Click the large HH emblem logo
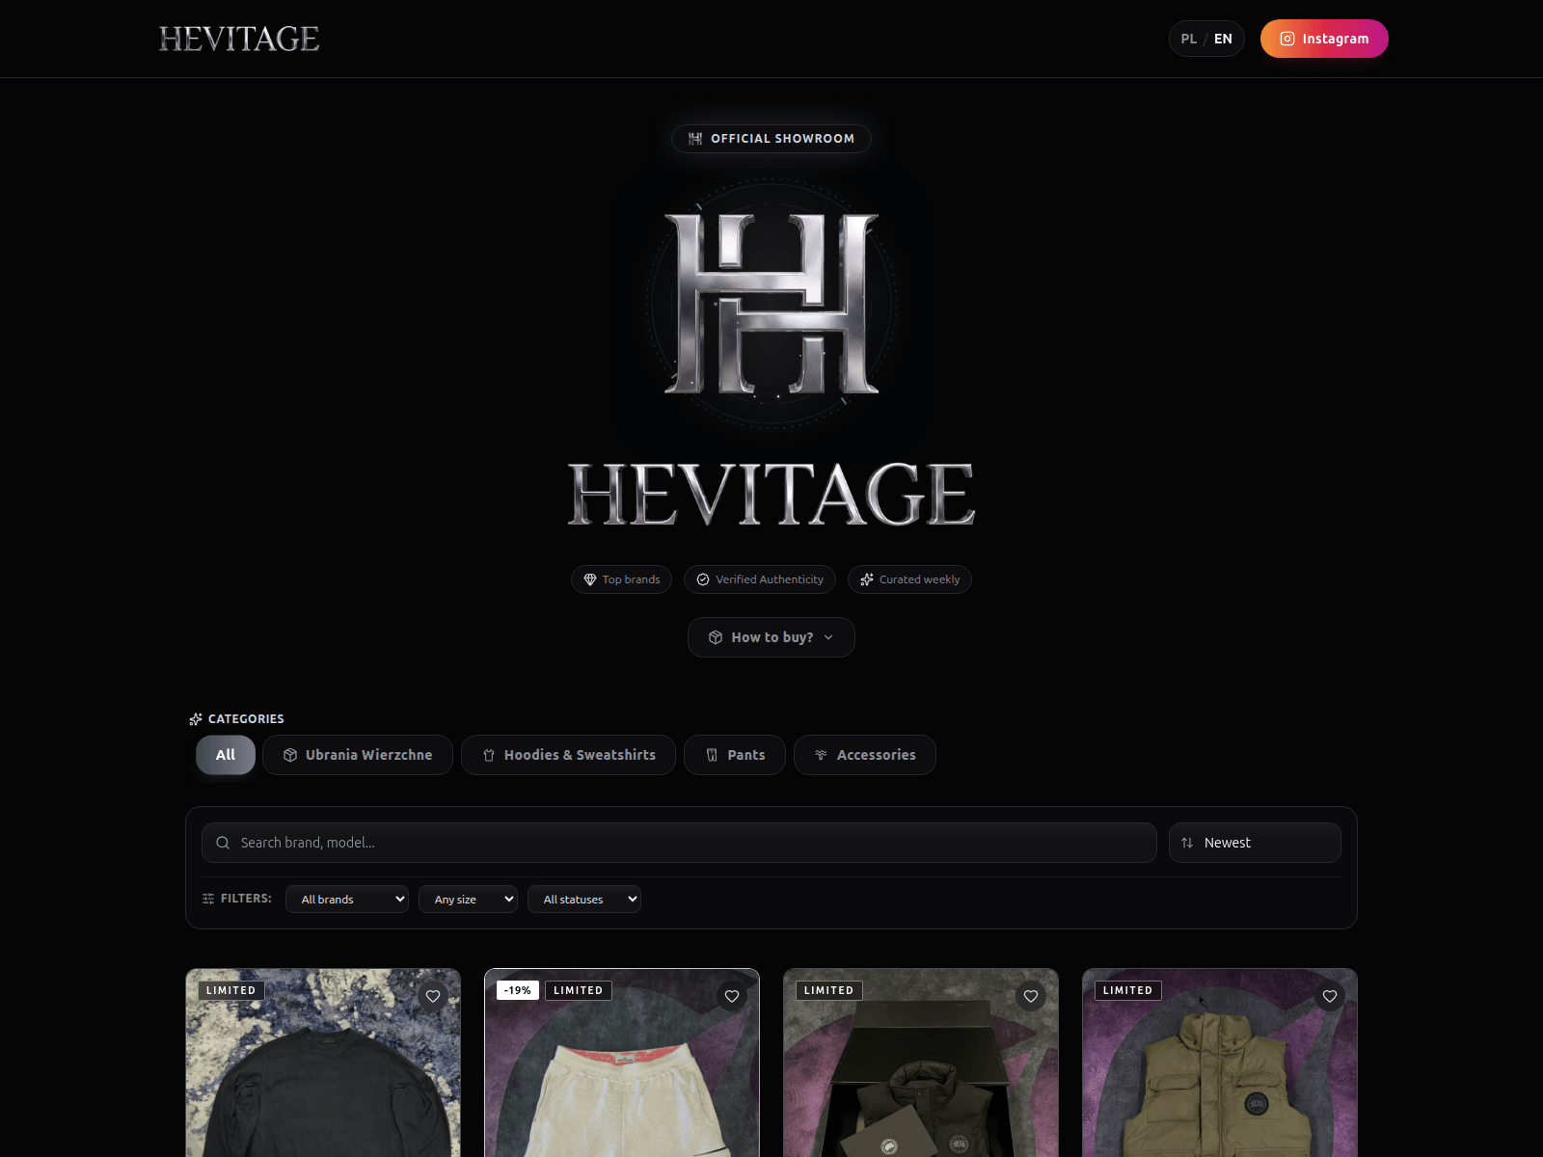Image resolution: width=1543 pixels, height=1157 pixels. [x=771, y=304]
